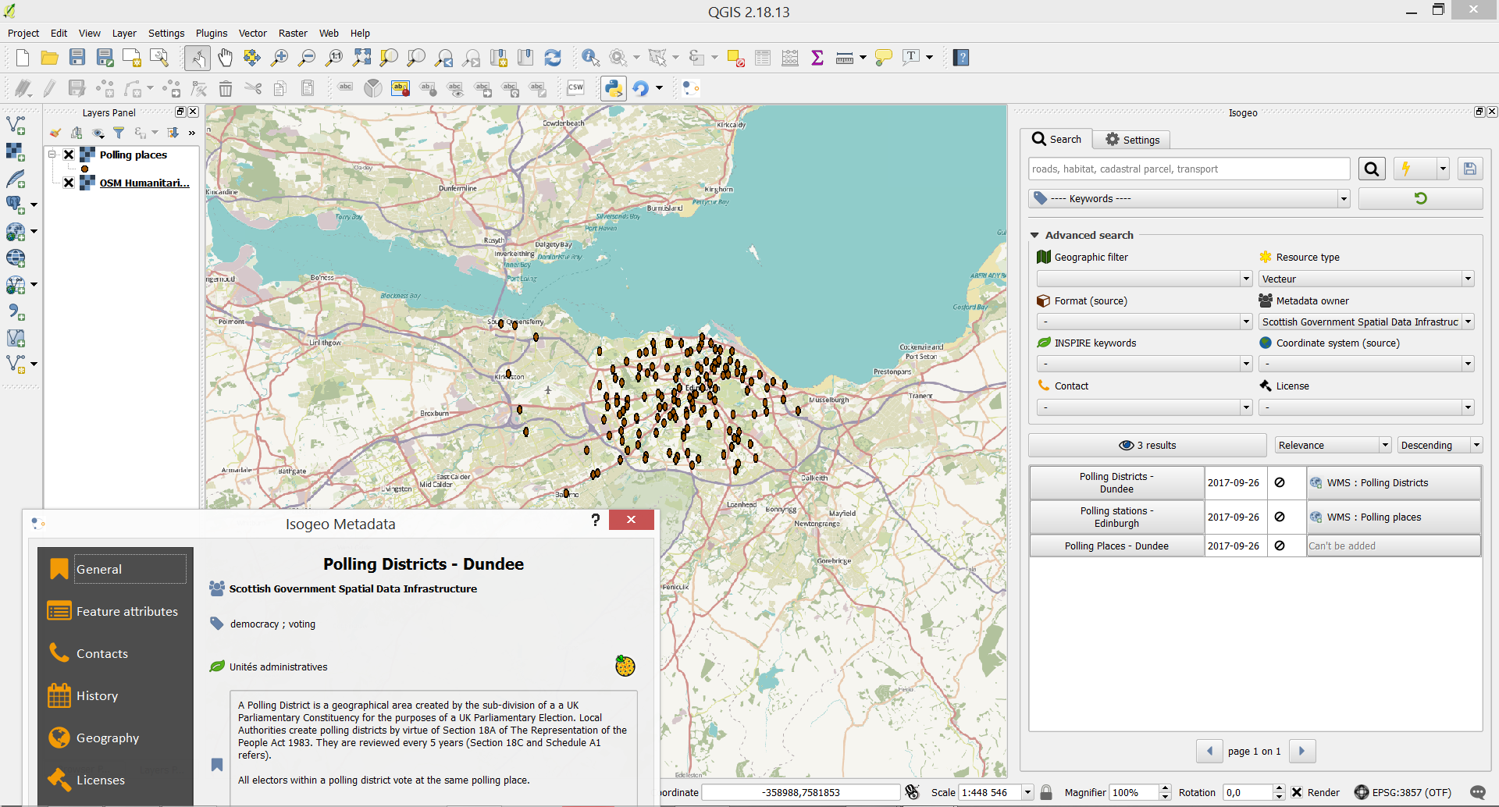Open the Metadata owner dropdown
This screenshot has width=1499, height=807.
tap(1366, 322)
